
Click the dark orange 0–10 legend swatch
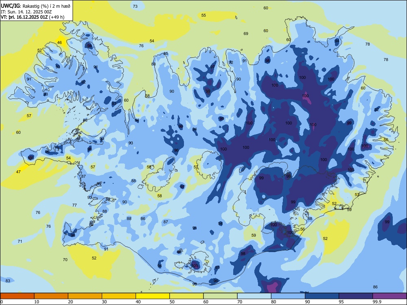tap(18, 296)
